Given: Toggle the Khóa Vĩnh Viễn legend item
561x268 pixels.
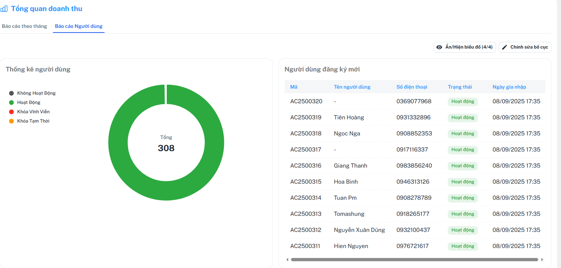Looking at the screenshot, I should (33, 112).
